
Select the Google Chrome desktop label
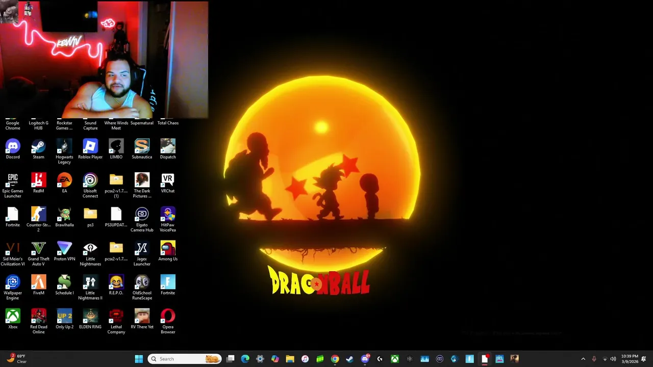click(13, 125)
